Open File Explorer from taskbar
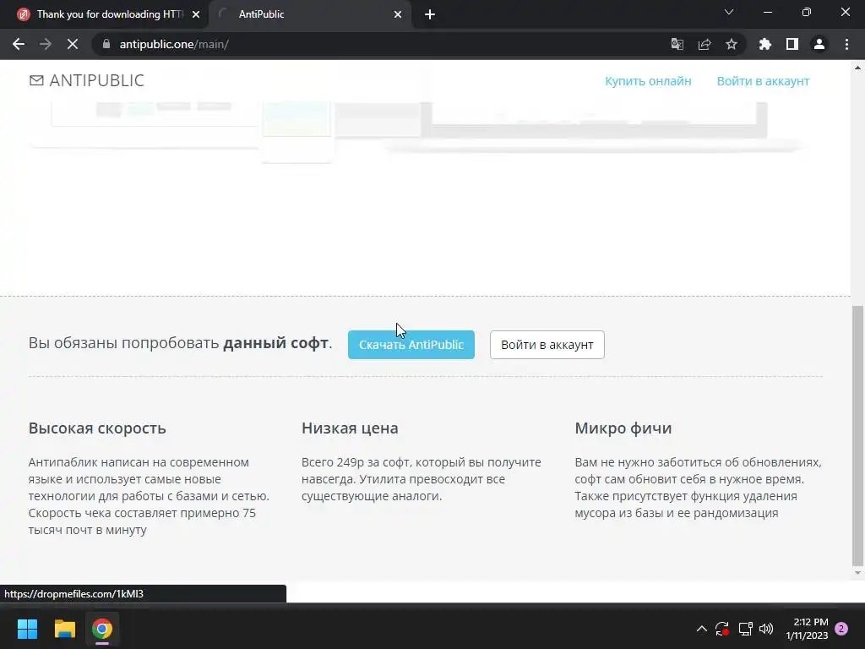 pos(64,629)
